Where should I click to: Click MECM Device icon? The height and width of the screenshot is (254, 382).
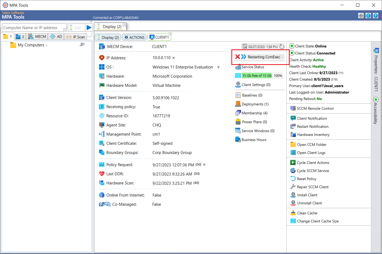(x=102, y=47)
